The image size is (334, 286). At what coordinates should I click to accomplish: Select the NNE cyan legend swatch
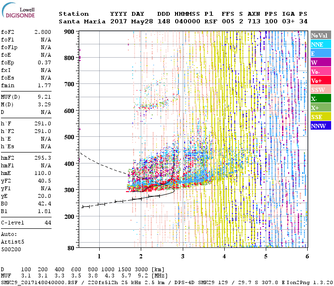(x=321, y=44)
